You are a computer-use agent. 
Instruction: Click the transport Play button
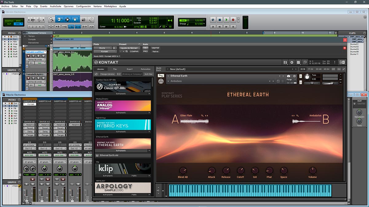[226, 20]
